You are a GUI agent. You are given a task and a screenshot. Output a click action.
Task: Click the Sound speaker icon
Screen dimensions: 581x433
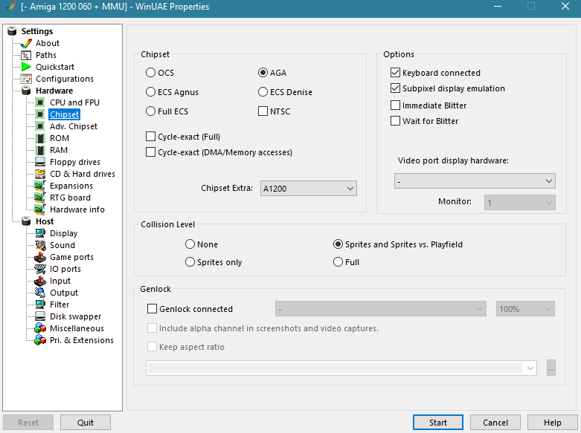(x=40, y=245)
